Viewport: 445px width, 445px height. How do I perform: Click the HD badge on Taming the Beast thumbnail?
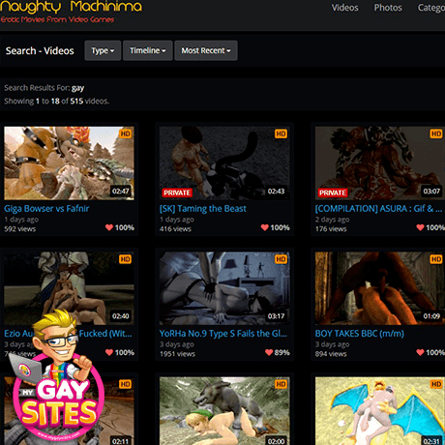click(281, 133)
